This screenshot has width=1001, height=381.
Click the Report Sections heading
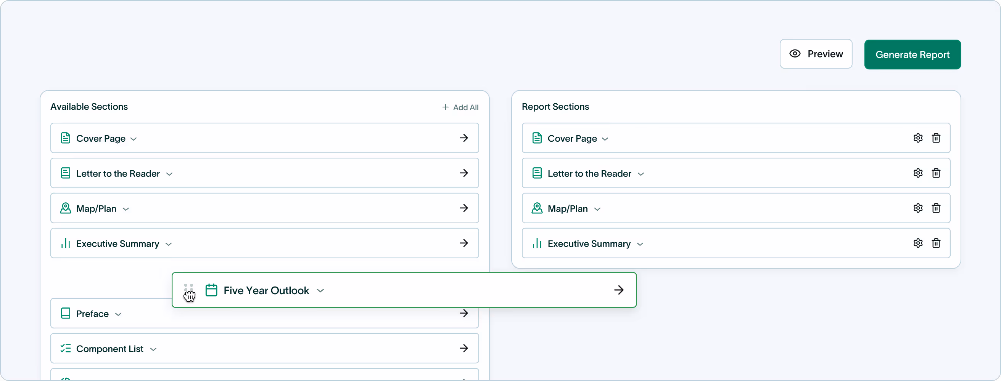[x=555, y=107]
